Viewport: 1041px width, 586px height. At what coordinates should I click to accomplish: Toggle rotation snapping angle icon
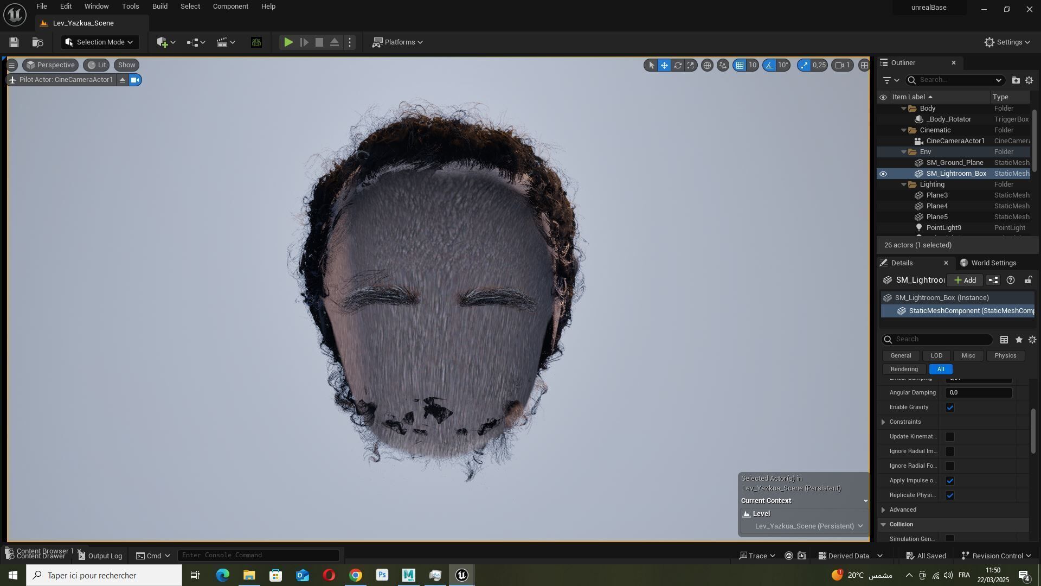pos(769,65)
